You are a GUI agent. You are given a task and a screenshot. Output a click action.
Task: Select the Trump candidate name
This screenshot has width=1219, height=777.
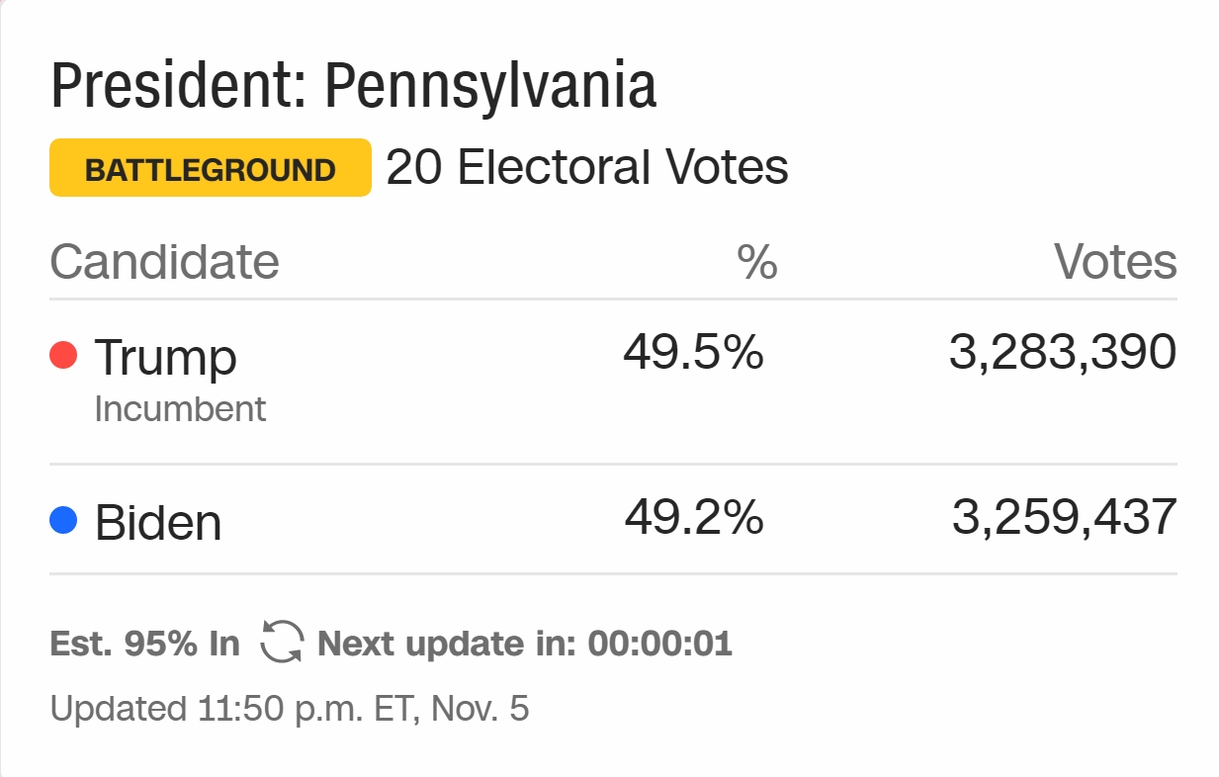(165, 357)
